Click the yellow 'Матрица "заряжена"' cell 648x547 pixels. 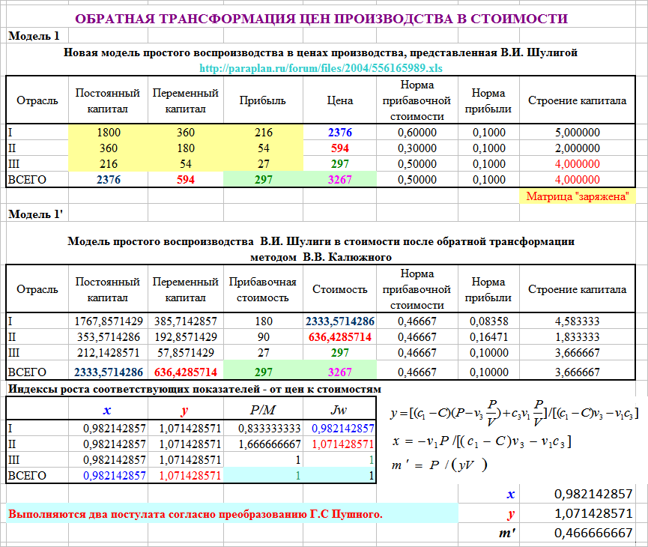click(x=577, y=196)
